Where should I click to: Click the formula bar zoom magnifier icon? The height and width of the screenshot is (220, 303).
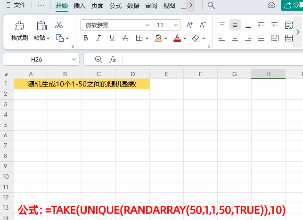pyautogui.click(x=98, y=59)
